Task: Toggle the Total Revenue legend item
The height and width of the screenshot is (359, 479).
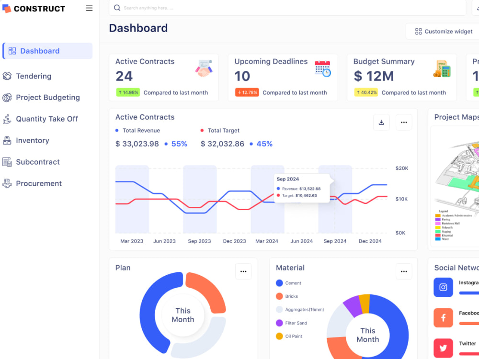Action: pos(138,131)
